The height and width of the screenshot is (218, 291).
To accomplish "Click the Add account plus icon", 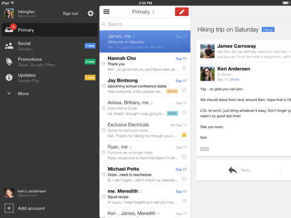I will pos(9,208).
